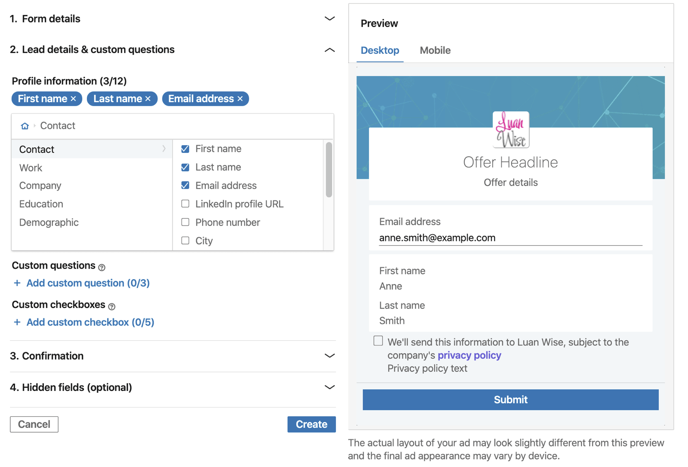Click the Email address input field
Image resolution: width=688 pixels, height=467 pixels.
[510, 238]
